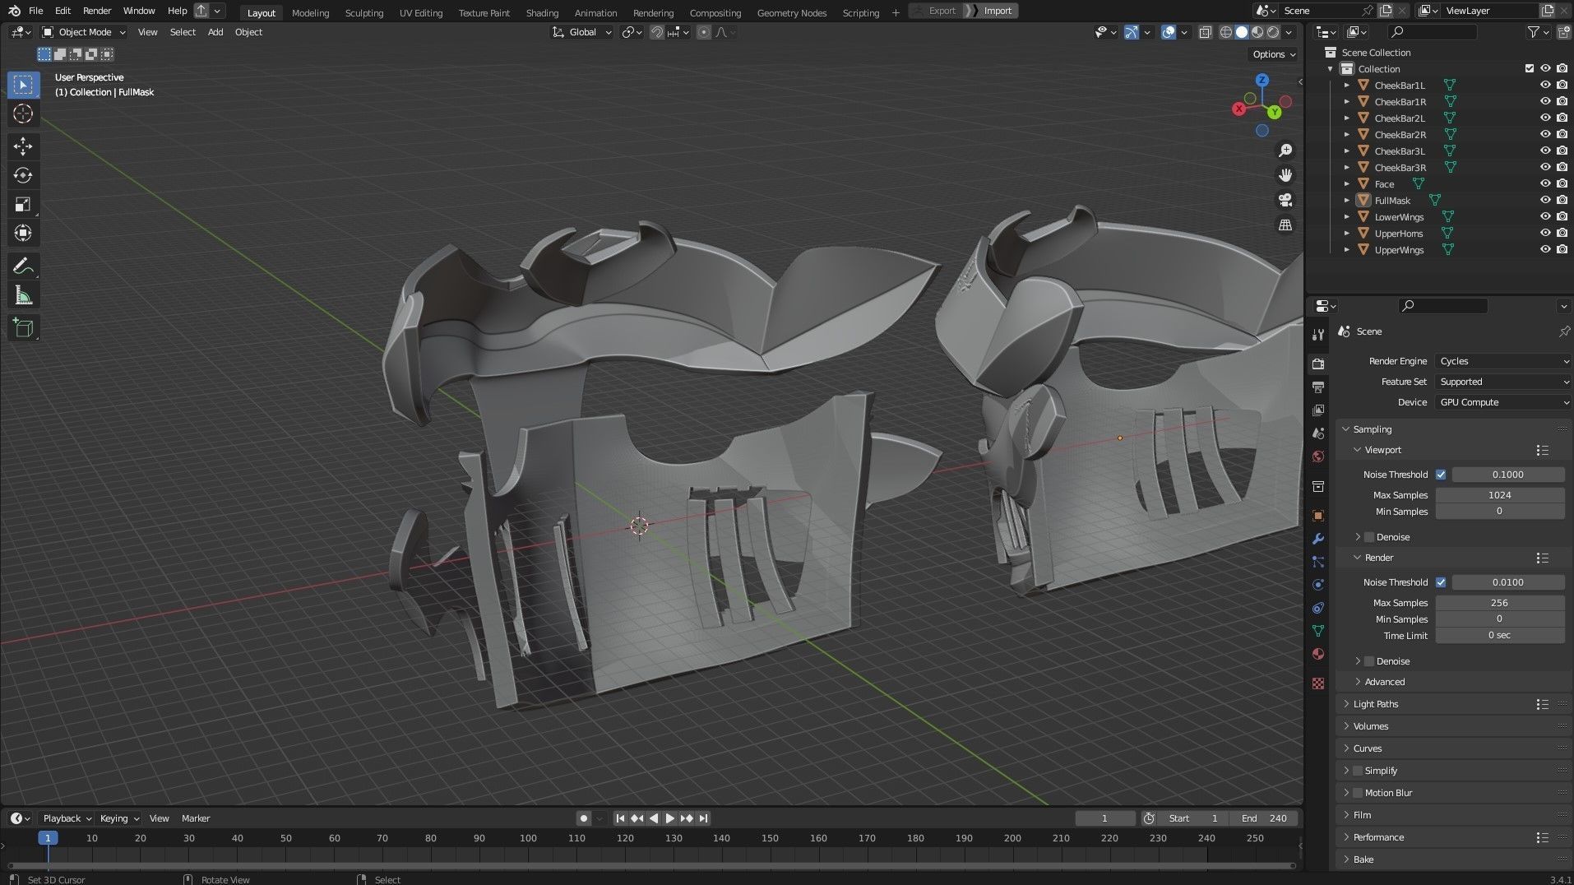This screenshot has height=885, width=1574.
Task: Expand CheekBar2R tree item
Action: (x=1346, y=134)
